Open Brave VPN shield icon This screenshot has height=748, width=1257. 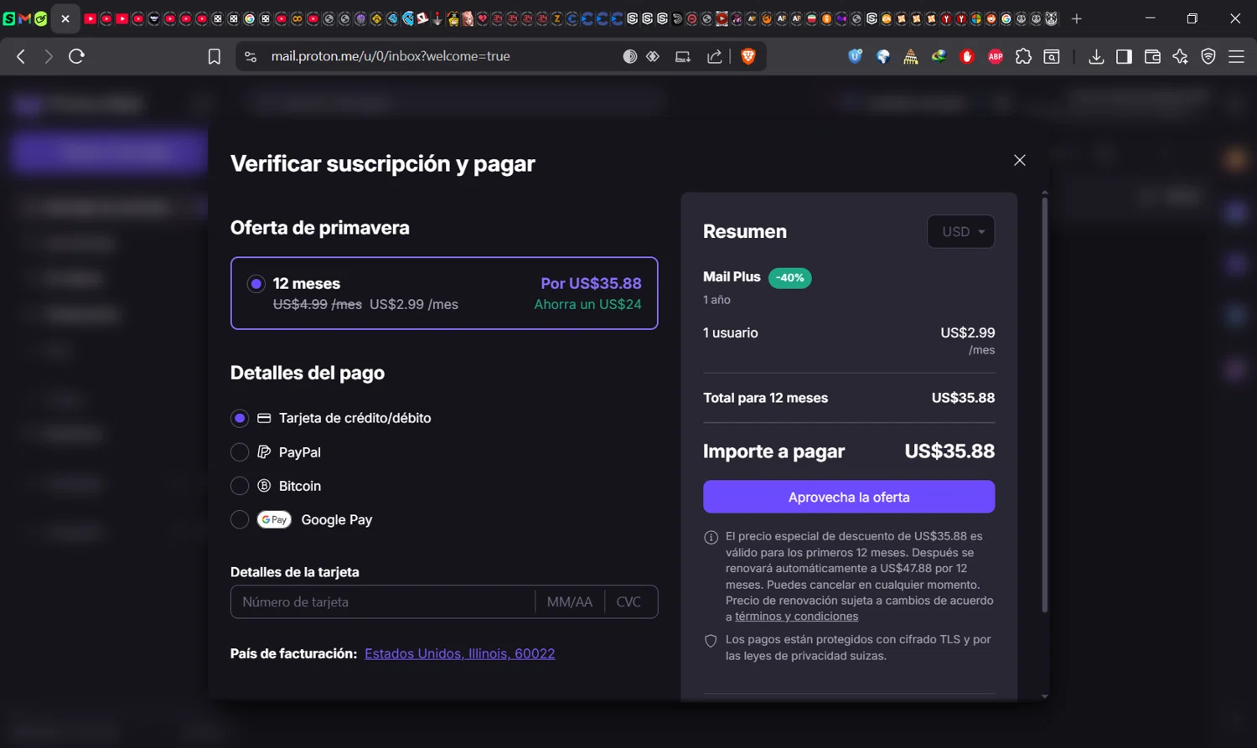click(1208, 56)
